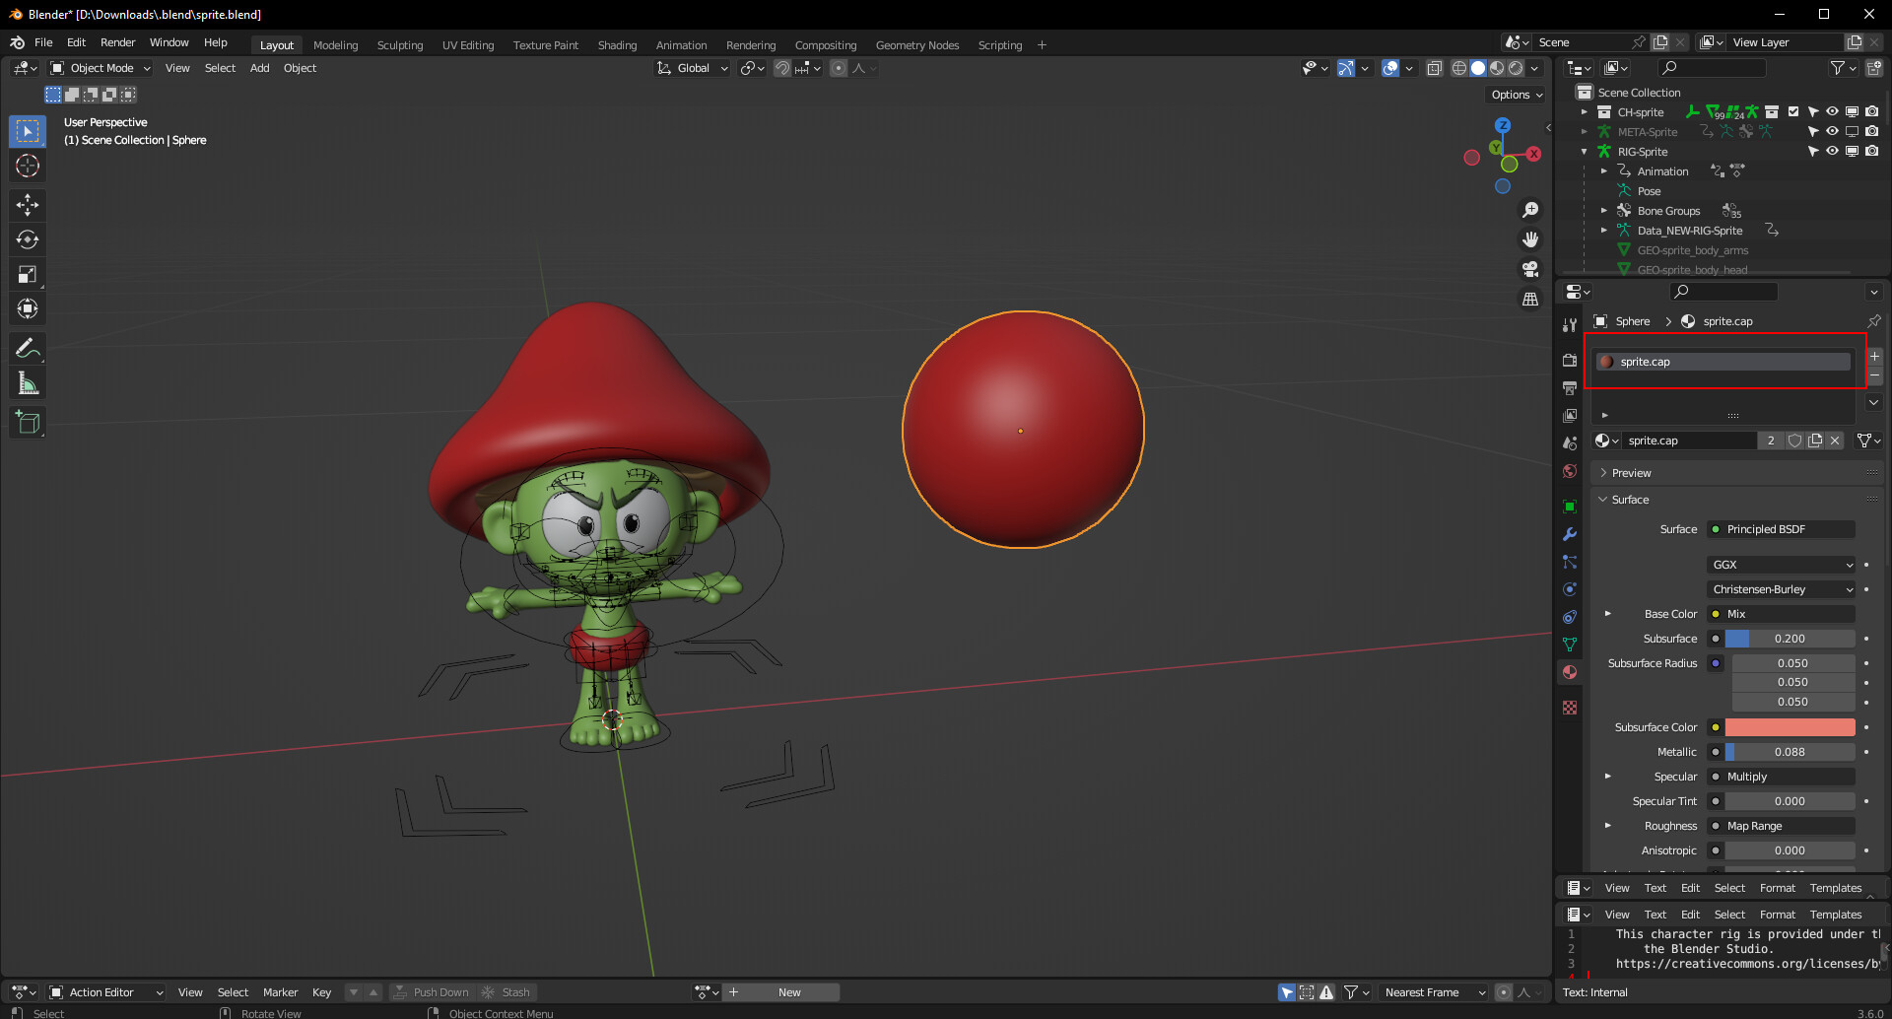
Task: Toggle snapping magnet in viewport header
Action: [782, 68]
